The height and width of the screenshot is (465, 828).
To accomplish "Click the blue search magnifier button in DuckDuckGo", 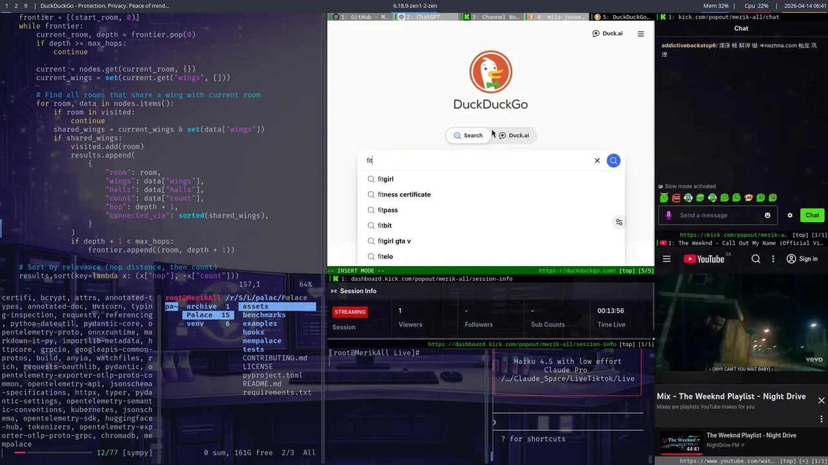I will tap(613, 161).
